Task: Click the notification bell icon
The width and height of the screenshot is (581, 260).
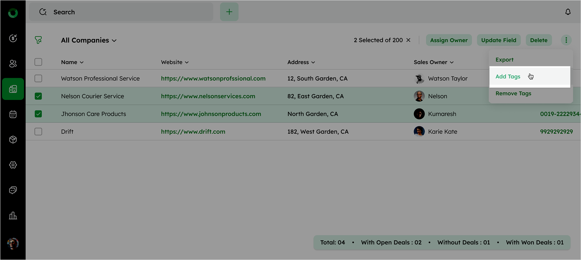Action: [568, 12]
